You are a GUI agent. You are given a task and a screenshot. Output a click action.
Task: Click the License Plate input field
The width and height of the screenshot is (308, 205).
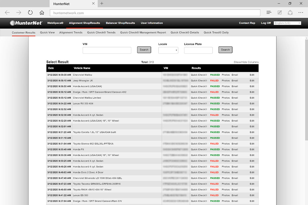pyautogui.click(x=198, y=50)
